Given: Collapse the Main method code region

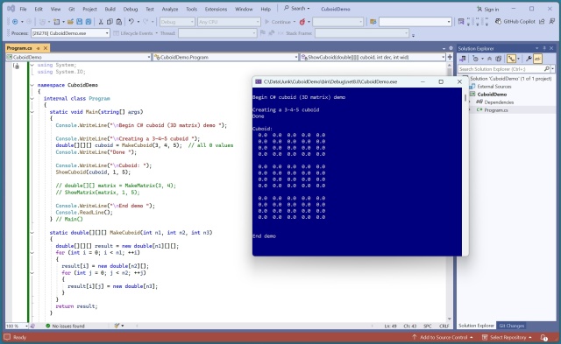Looking at the screenshot, I should [x=32, y=112].
